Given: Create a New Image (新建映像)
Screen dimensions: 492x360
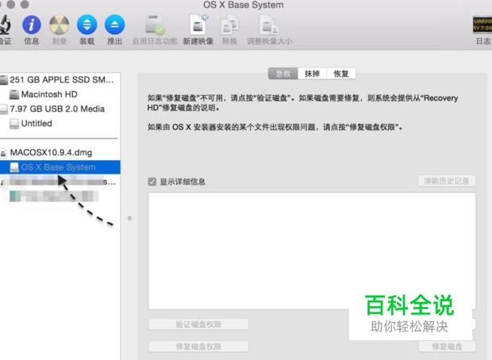Looking at the screenshot, I should tap(198, 25).
